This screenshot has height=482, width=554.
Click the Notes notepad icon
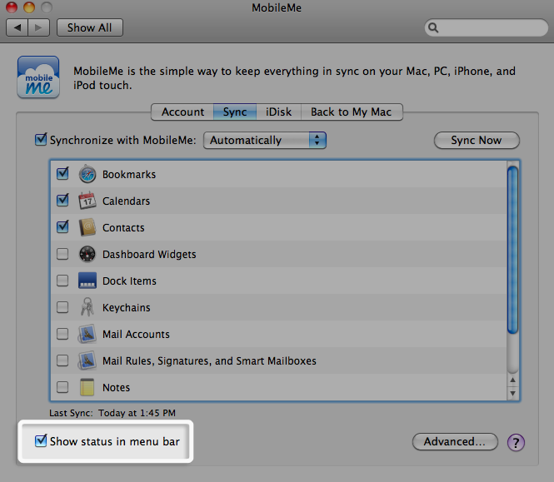[x=87, y=388]
